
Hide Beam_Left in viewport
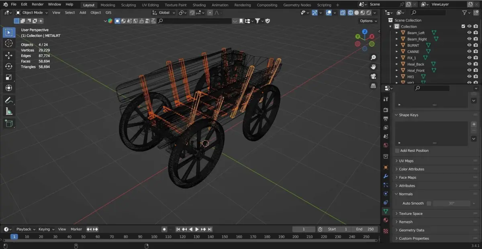469,33
